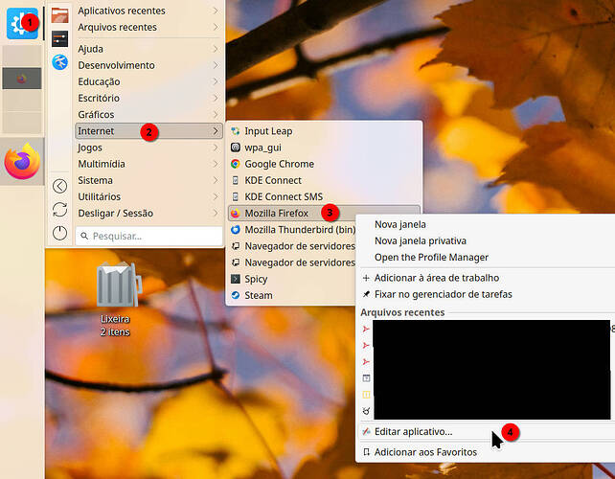Click the Mozilla Firefox menu icon
The height and width of the screenshot is (479, 615).
236,213
